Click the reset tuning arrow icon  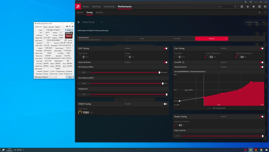259,12
